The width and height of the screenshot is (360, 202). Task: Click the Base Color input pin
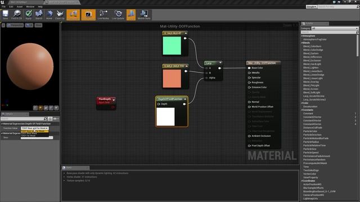(x=249, y=68)
